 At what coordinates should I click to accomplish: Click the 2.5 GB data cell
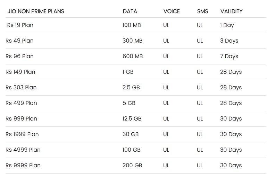pyautogui.click(x=131, y=88)
